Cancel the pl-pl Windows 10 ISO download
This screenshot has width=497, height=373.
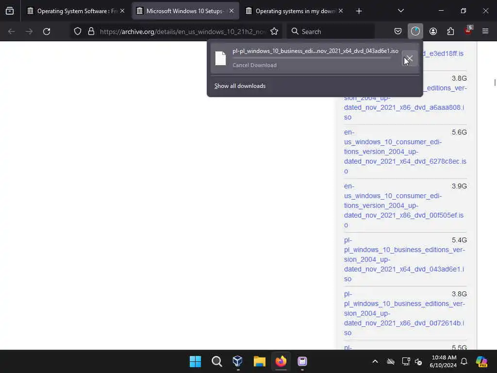[409, 58]
